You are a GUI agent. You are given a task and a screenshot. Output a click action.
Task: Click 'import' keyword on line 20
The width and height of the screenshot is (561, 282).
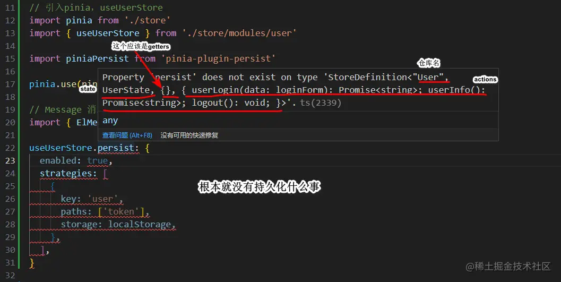[x=45, y=123]
